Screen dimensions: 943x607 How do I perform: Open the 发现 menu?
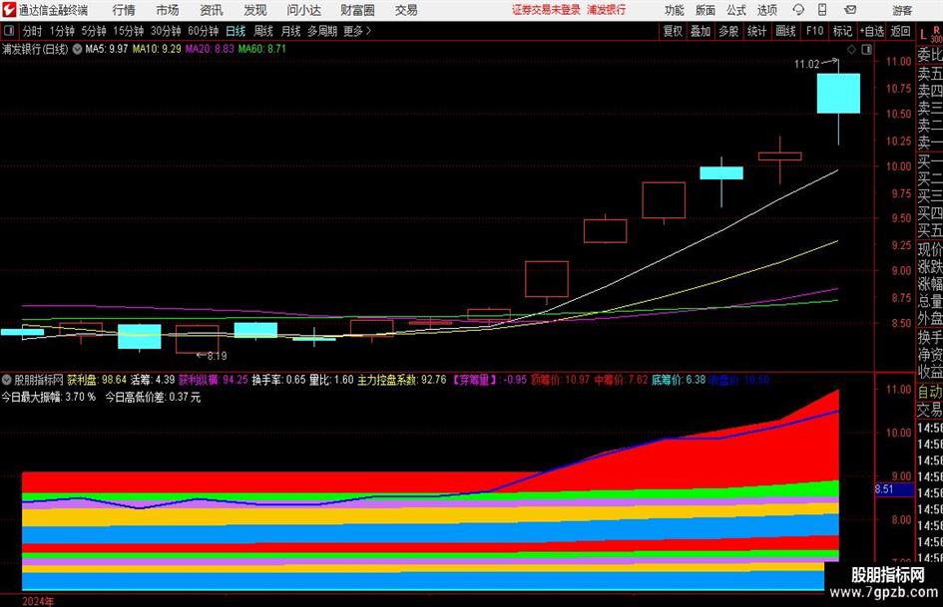click(255, 10)
